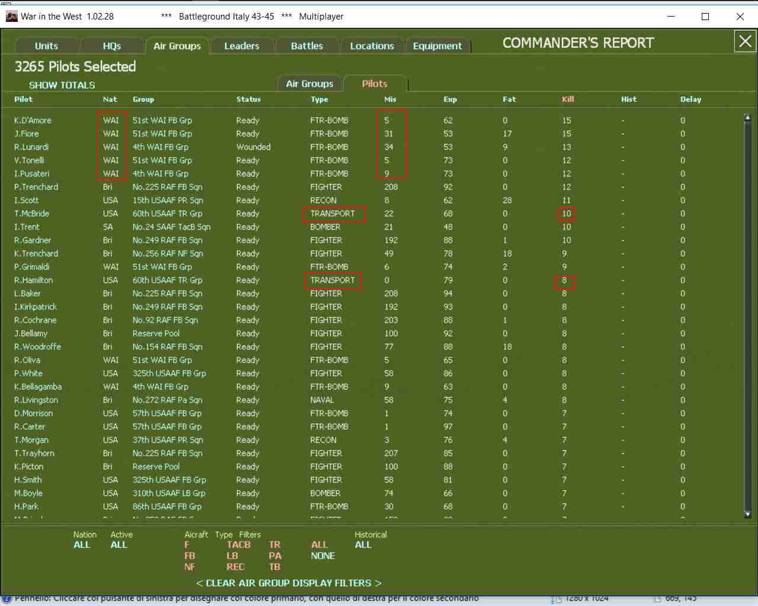Toggle the REC aircraft type filter

click(235, 567)
